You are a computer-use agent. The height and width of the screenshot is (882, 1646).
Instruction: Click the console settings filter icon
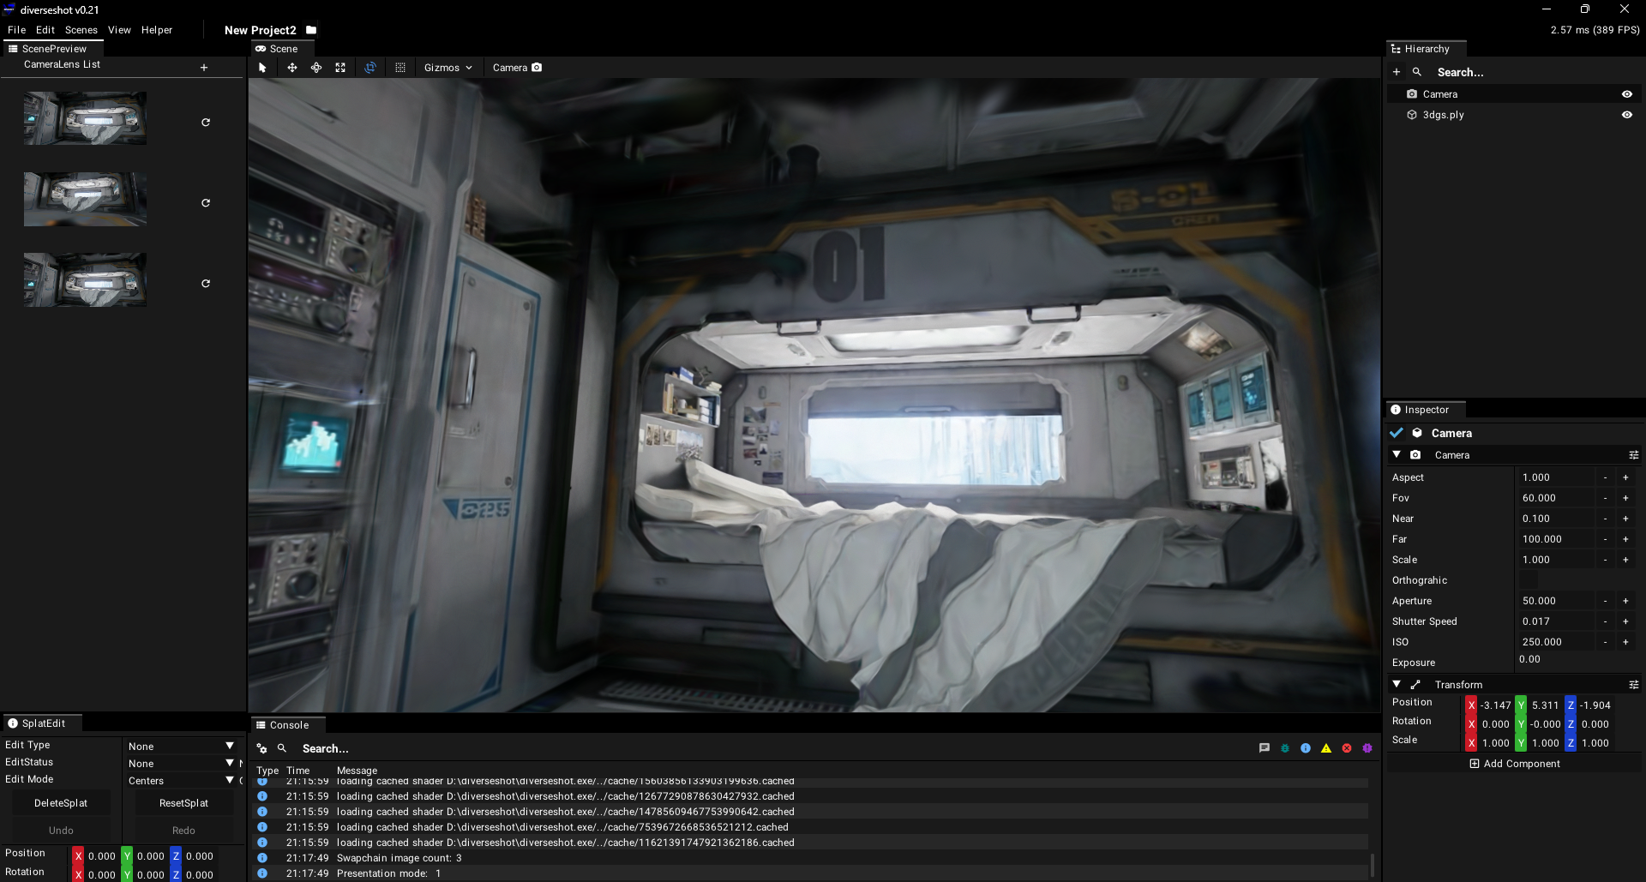click(x=262, y=748)
